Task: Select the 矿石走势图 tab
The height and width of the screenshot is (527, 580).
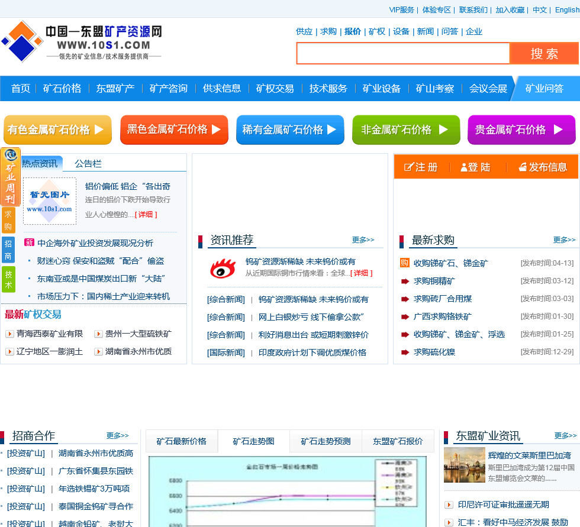Action: pos(253,441)
